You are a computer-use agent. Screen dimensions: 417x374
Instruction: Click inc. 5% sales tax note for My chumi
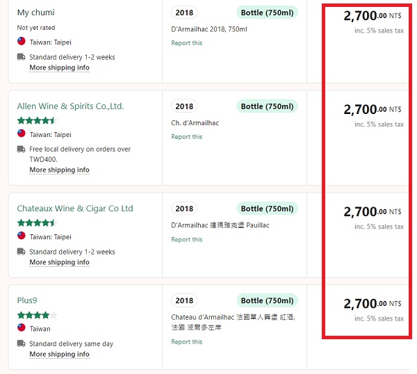click(x=379, y=31)
